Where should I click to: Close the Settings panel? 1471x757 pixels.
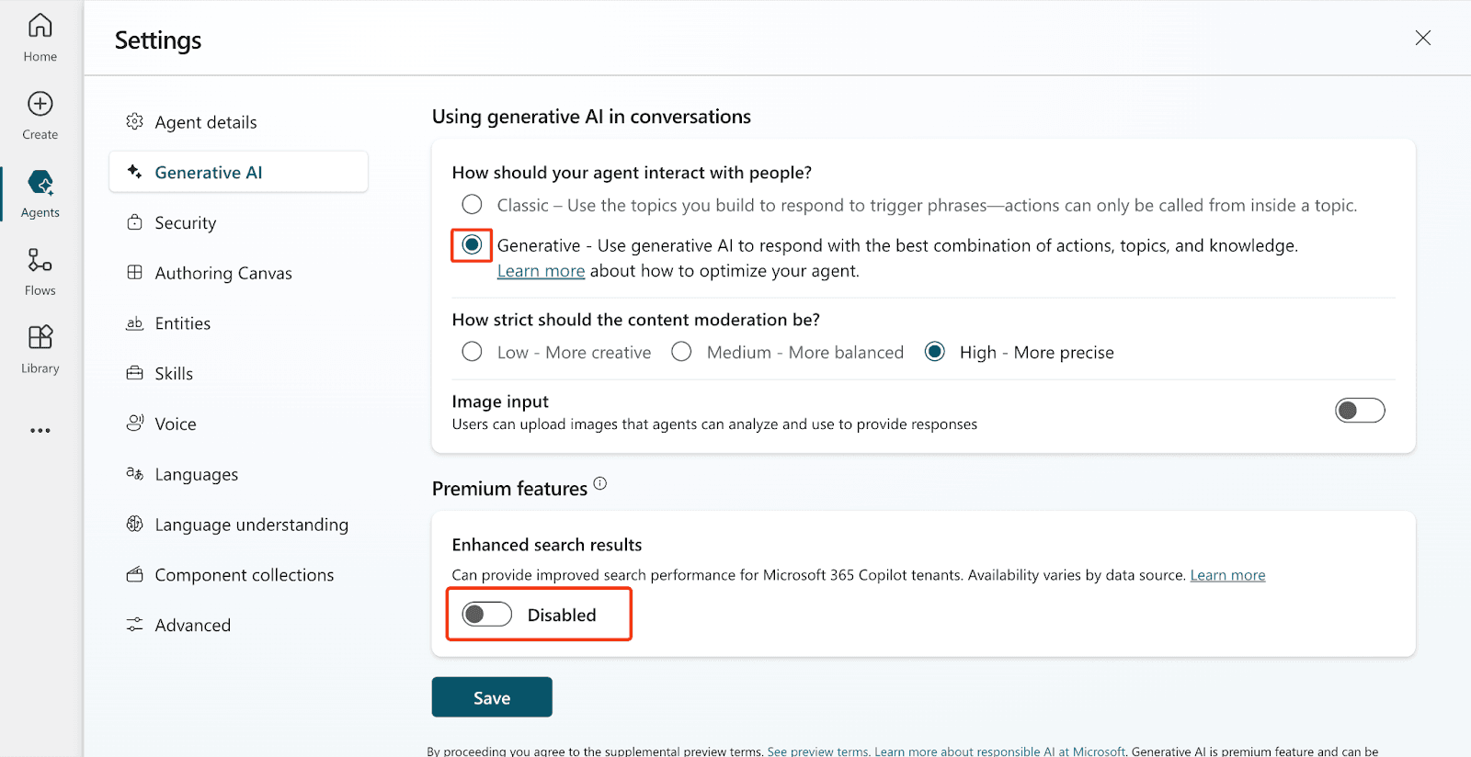tap(1422, 38)
